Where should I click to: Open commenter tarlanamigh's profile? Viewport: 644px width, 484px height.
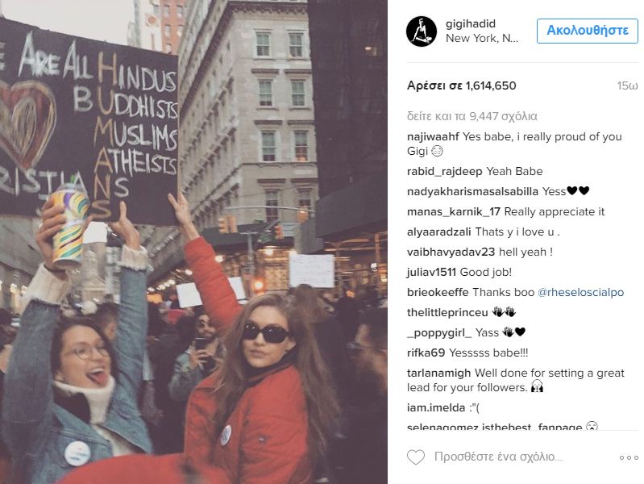438,373
